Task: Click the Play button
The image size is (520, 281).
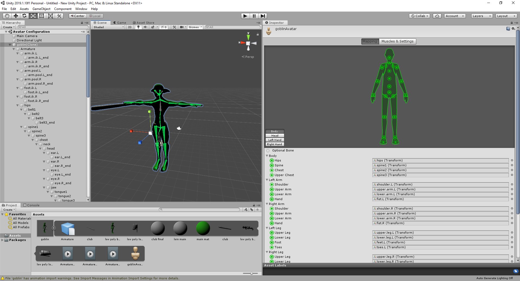Action: (245, 16)
